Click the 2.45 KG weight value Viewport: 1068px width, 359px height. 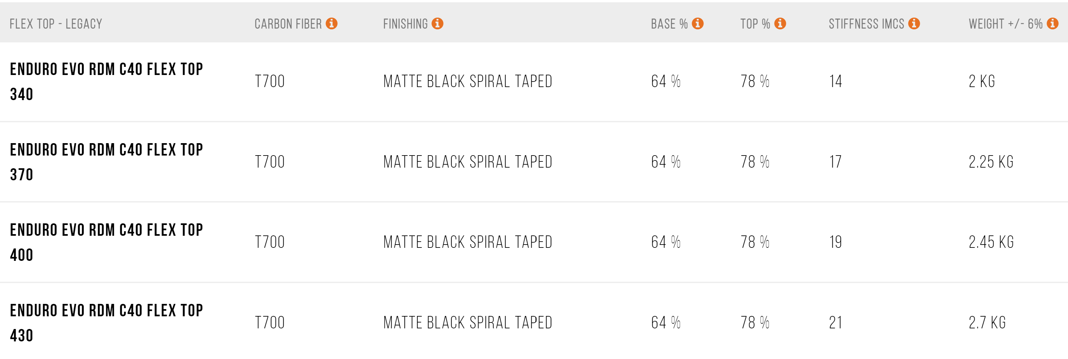991,242
